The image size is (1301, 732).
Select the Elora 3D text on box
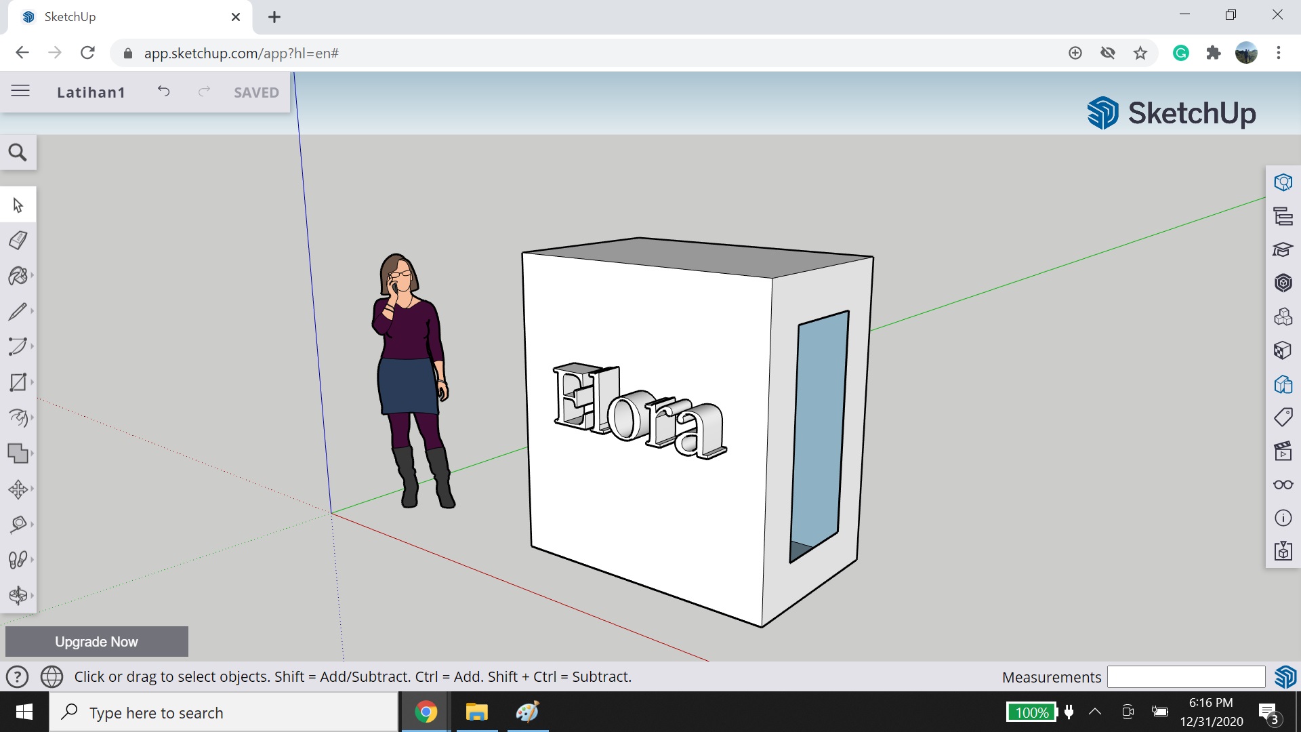(x=640, y=411)
